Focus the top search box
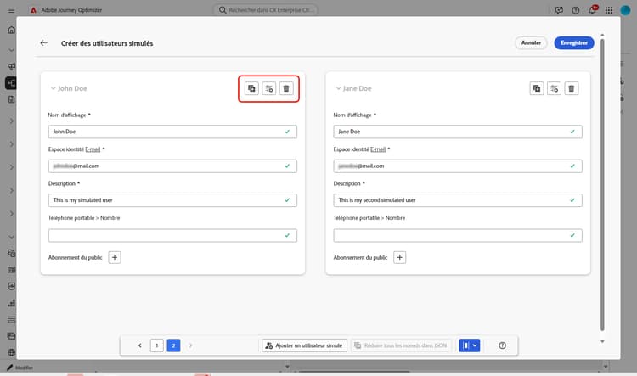Viewport: 637px width, 376px height. point(265,10)
